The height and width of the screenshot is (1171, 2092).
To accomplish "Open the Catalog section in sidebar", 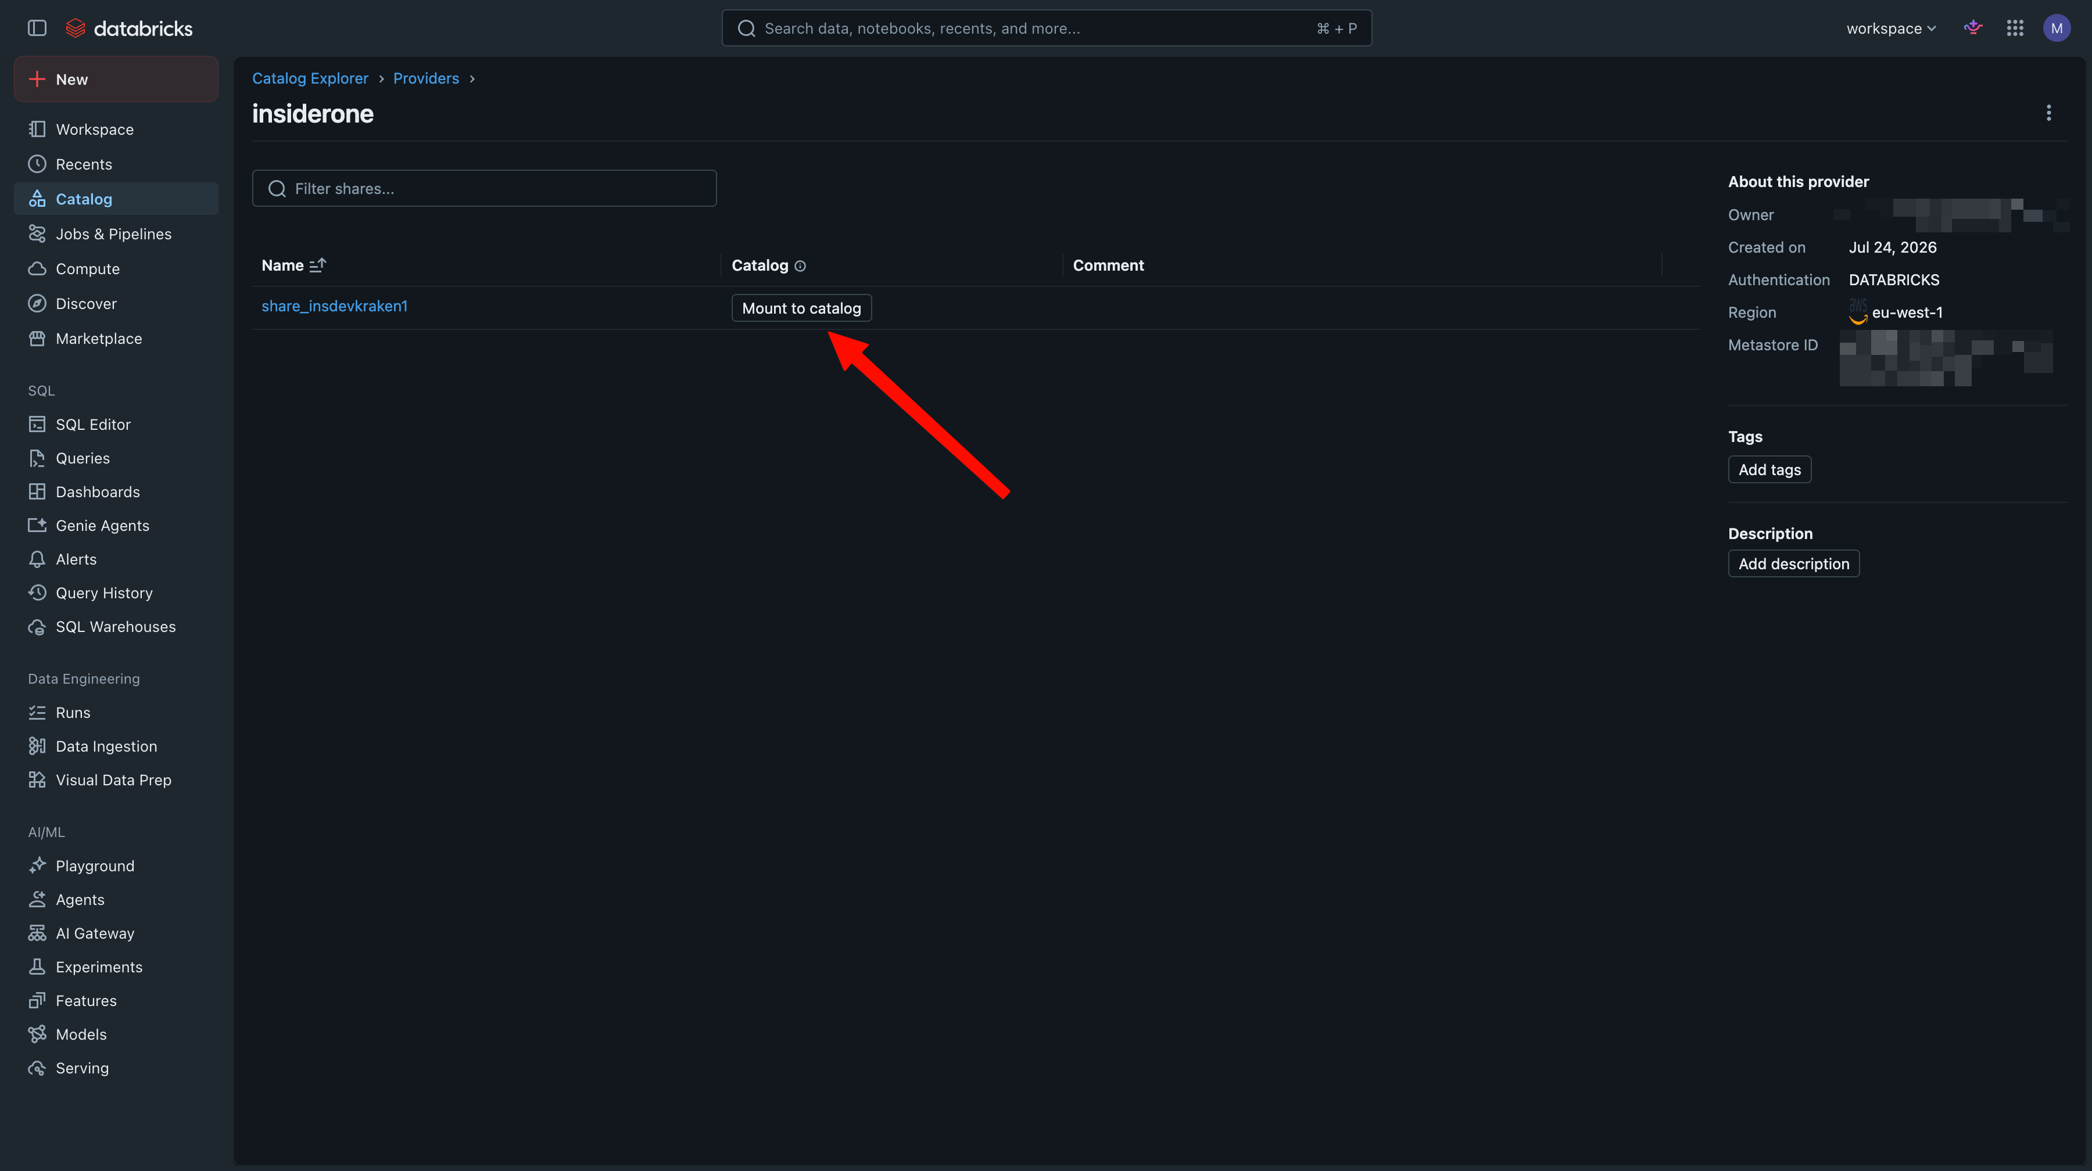I will [116, 199].
